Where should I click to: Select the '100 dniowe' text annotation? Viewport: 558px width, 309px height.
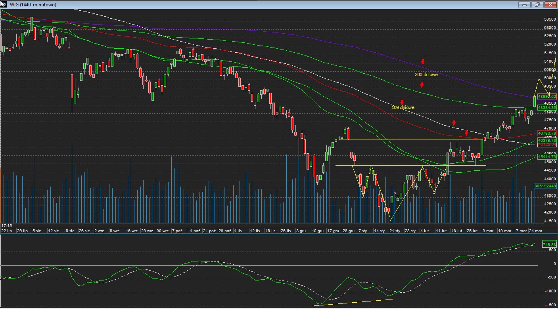pyautogui.click(x=403, y=108)
